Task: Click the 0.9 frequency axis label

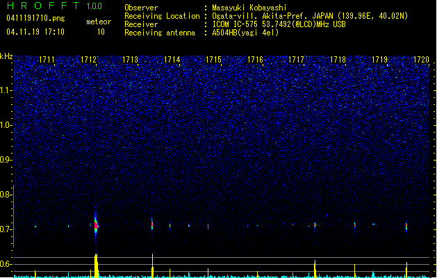Action: [x=6, y=160]
